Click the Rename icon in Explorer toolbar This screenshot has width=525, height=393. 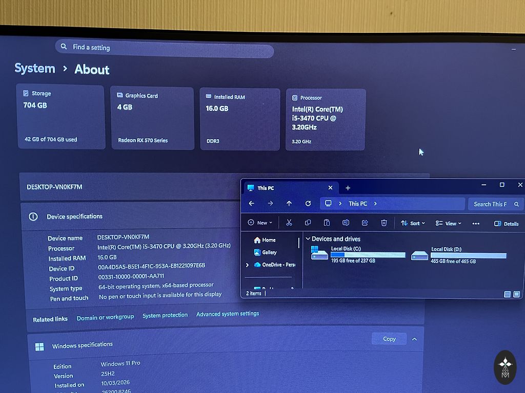346,223
